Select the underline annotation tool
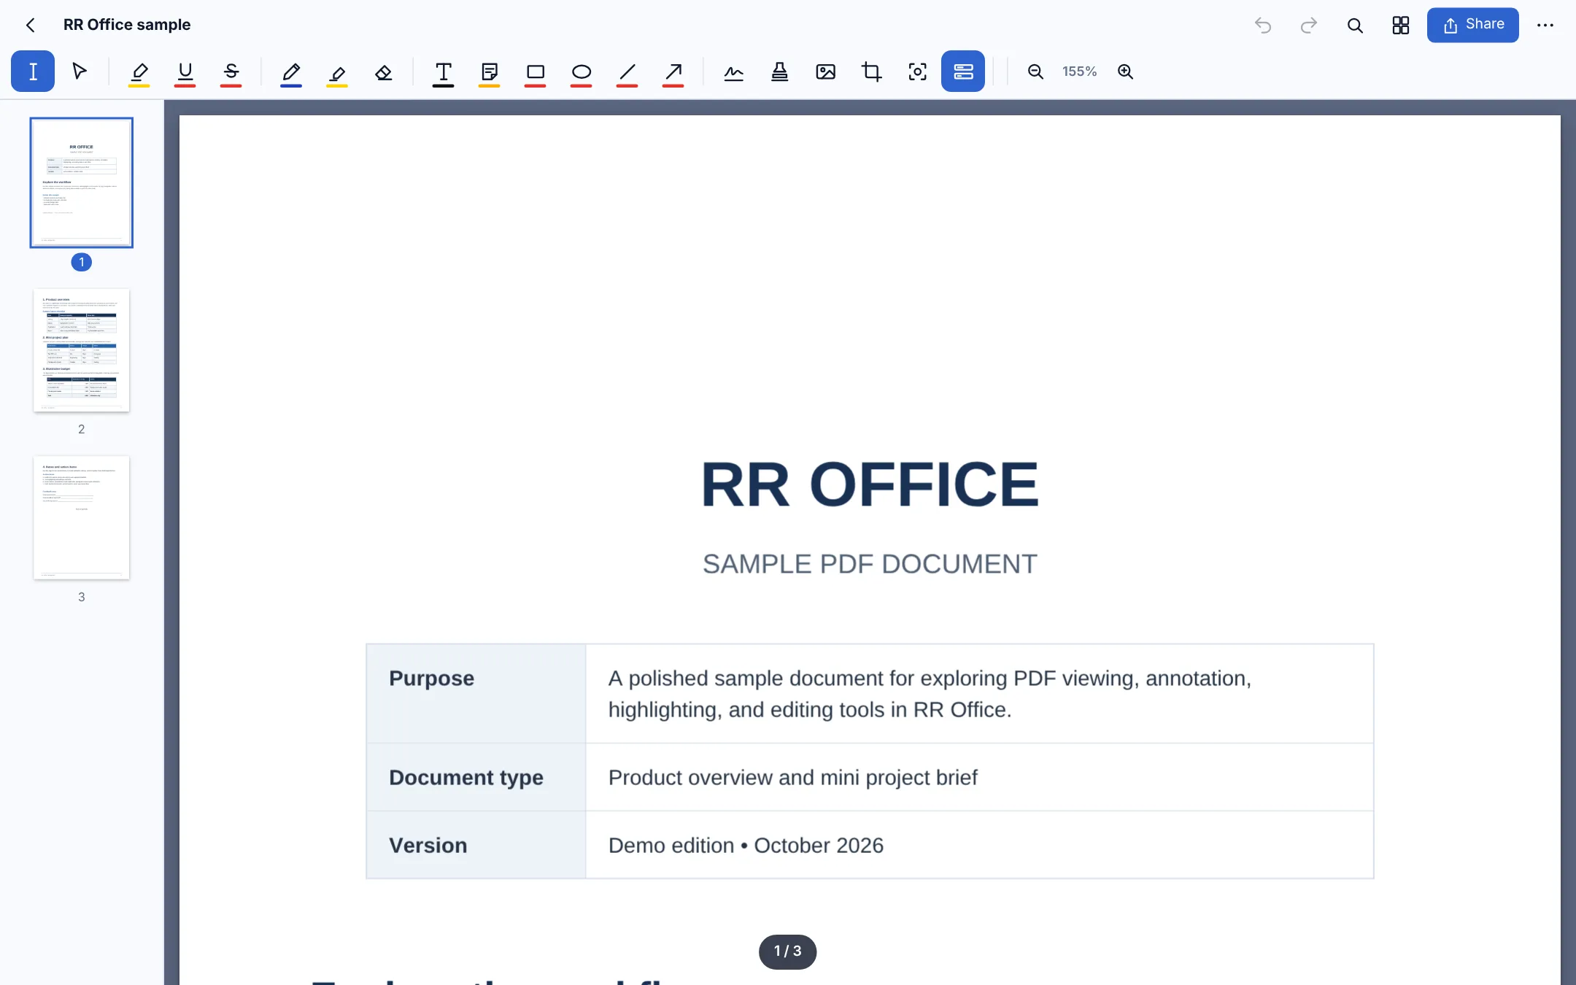Viewport: 1576px width, 985px height. (185, 73)
